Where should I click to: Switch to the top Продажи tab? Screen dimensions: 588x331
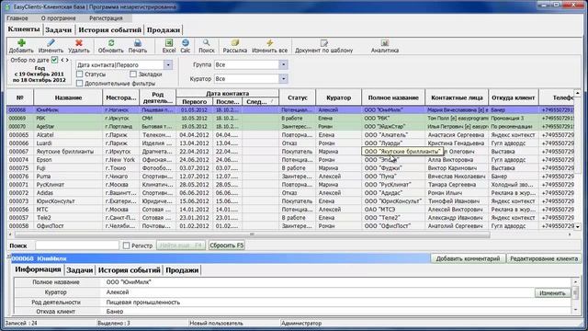164,30
